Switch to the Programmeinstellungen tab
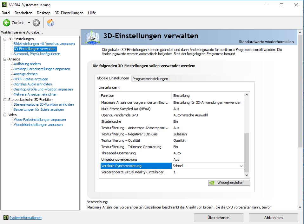This screenshot has width=304, height=224. (x=150, y=79)
